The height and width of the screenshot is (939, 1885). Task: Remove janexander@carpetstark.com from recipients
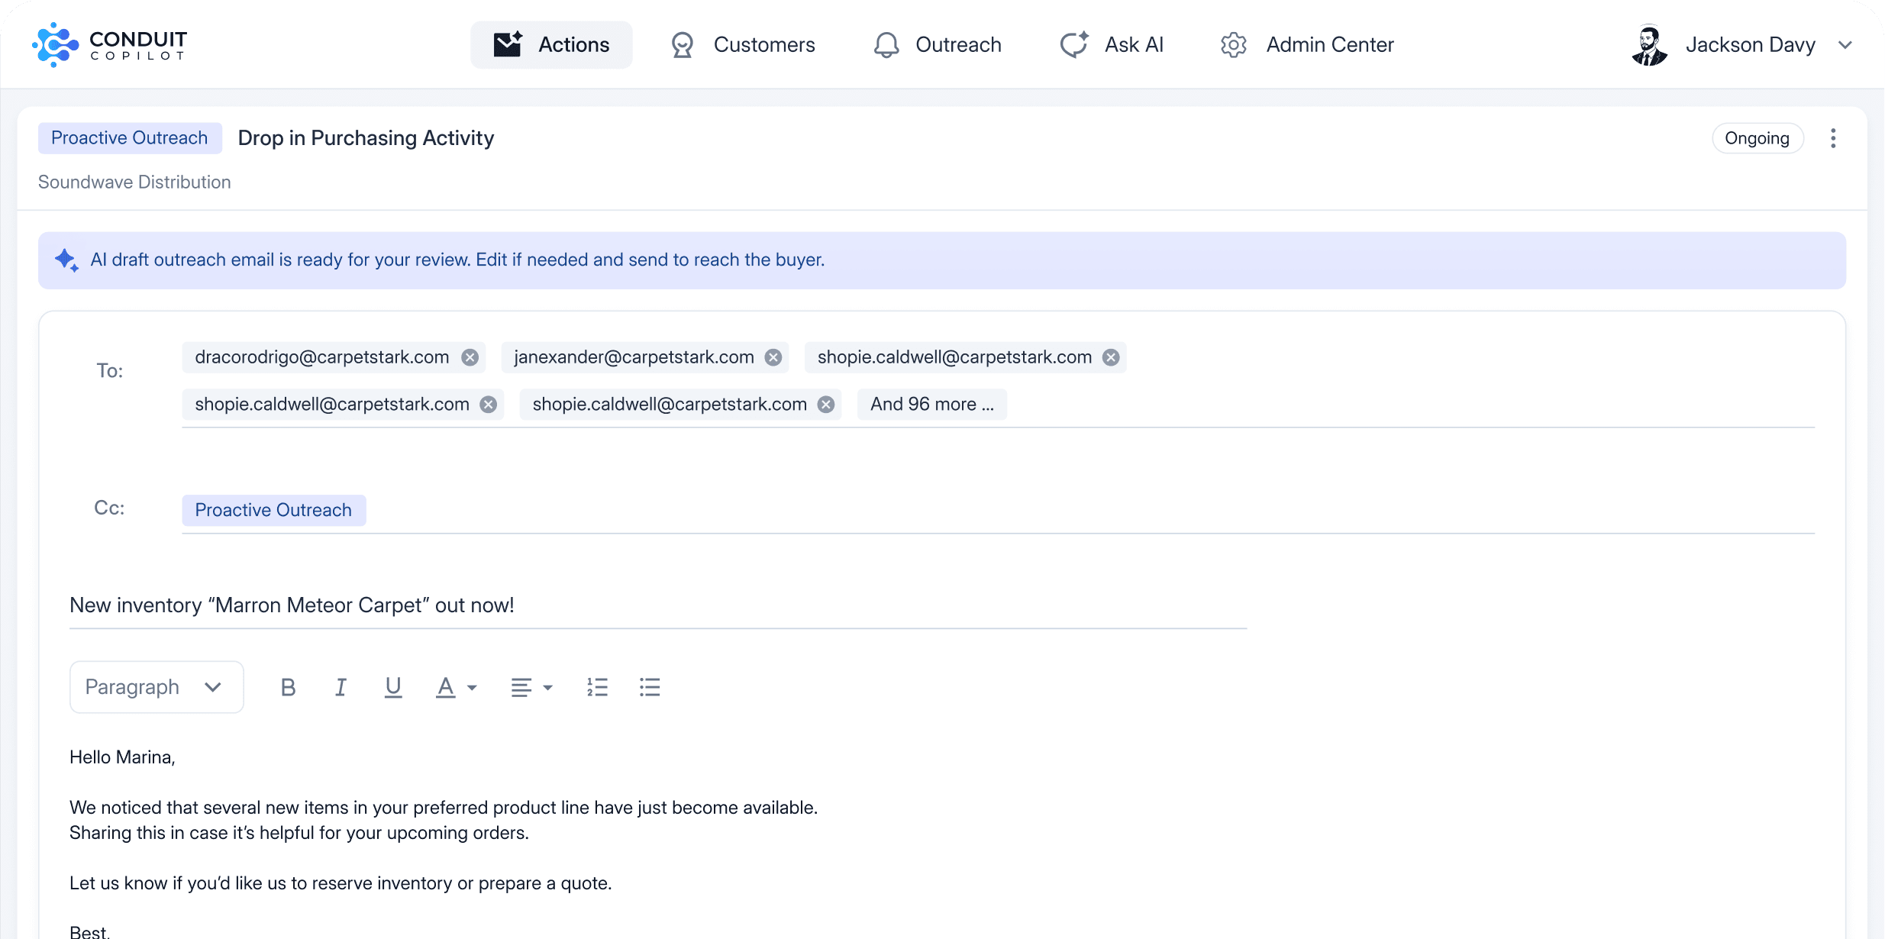coord(773,357)
